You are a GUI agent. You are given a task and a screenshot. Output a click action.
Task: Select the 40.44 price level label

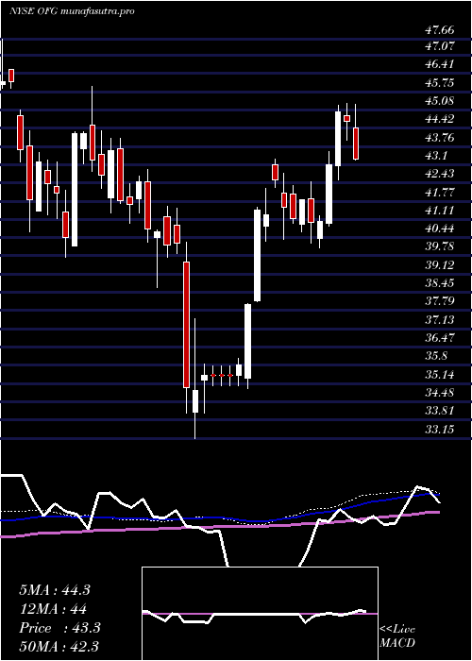click(x=440, y=229)
